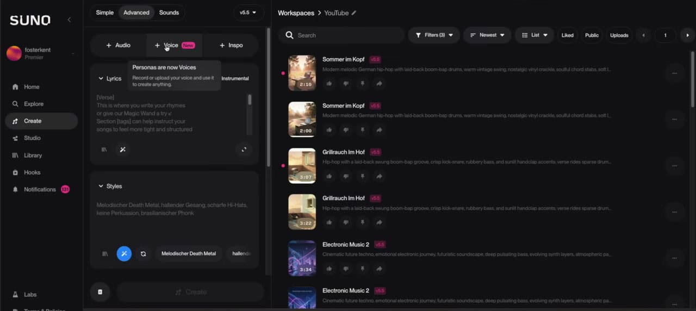Image resolution: width=696 pixels, height=311 pixels.
Task: Click the create panel vertical scrollbar
Action: point(268,98)
